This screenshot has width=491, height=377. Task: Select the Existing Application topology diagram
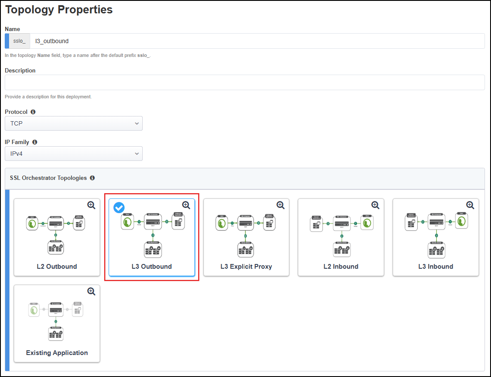(56, 321)
